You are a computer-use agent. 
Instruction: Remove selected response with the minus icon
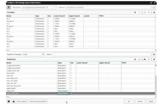point(139,59)
